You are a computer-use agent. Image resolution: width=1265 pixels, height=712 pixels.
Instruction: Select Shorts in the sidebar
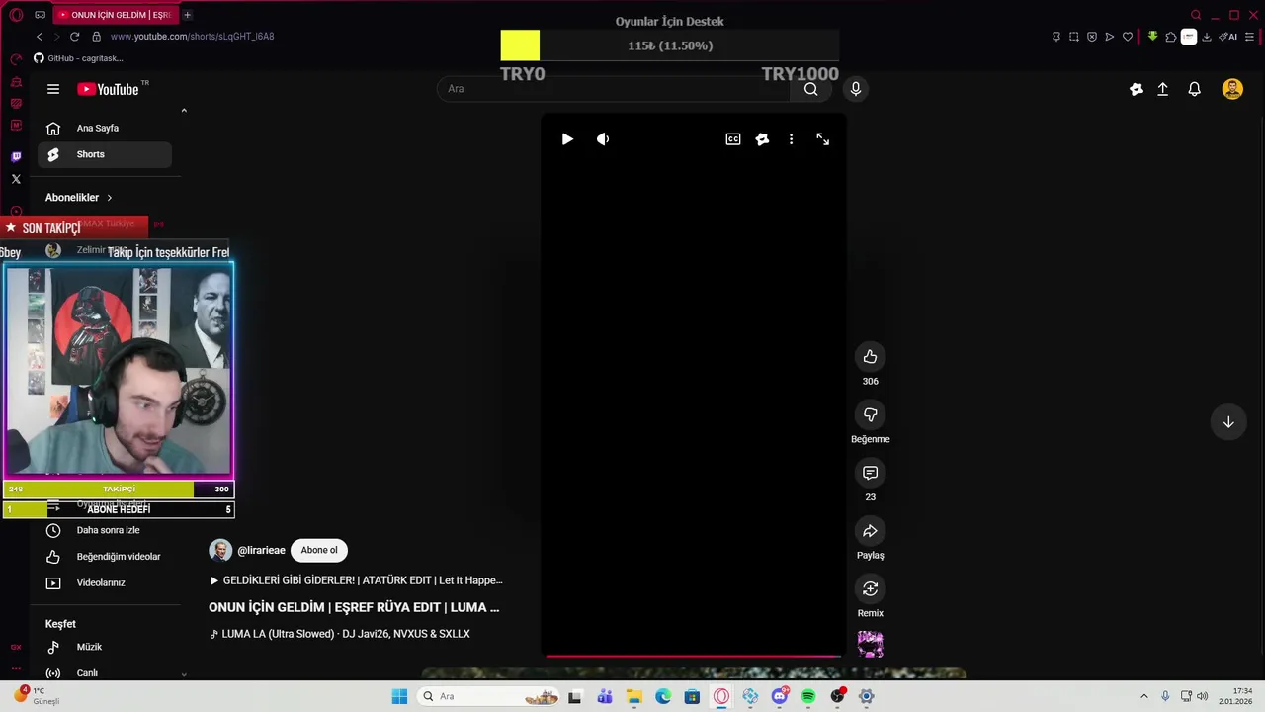(105, 154)
